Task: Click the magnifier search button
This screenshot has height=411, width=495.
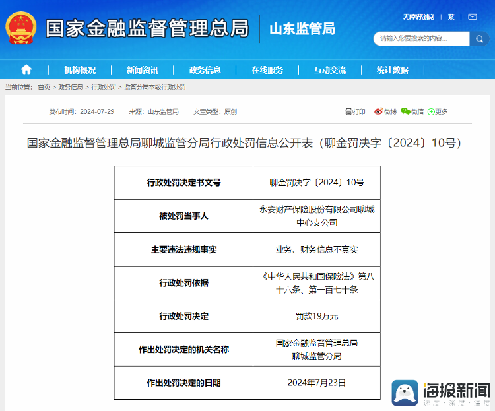Action: 479,38
